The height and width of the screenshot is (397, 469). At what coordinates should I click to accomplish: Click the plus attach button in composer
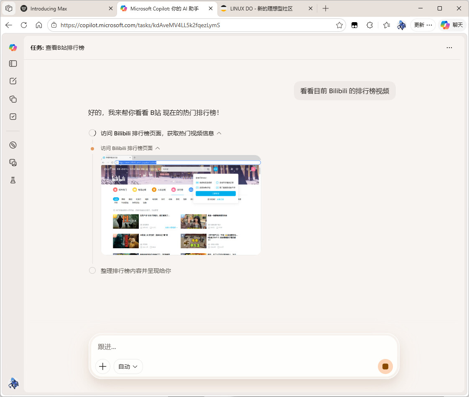[x=102, y=366]
